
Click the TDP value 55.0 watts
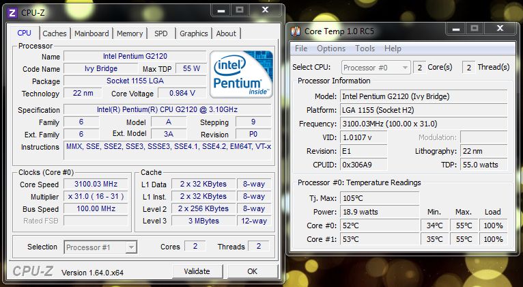click(x=483, y=165)
